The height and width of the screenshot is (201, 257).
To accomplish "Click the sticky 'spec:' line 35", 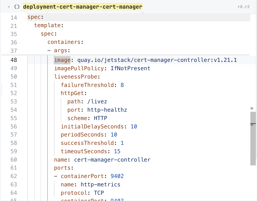I will (x=49, y=34).
